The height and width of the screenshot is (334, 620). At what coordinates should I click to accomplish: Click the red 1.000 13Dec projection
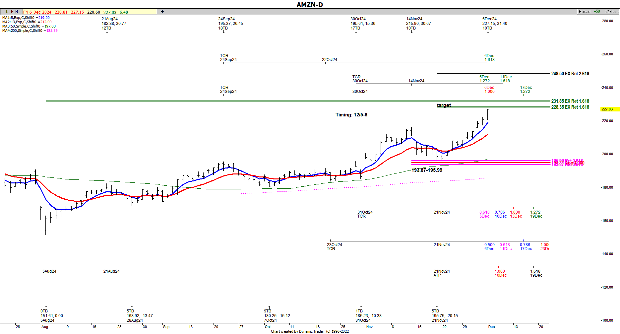[516, 214]
